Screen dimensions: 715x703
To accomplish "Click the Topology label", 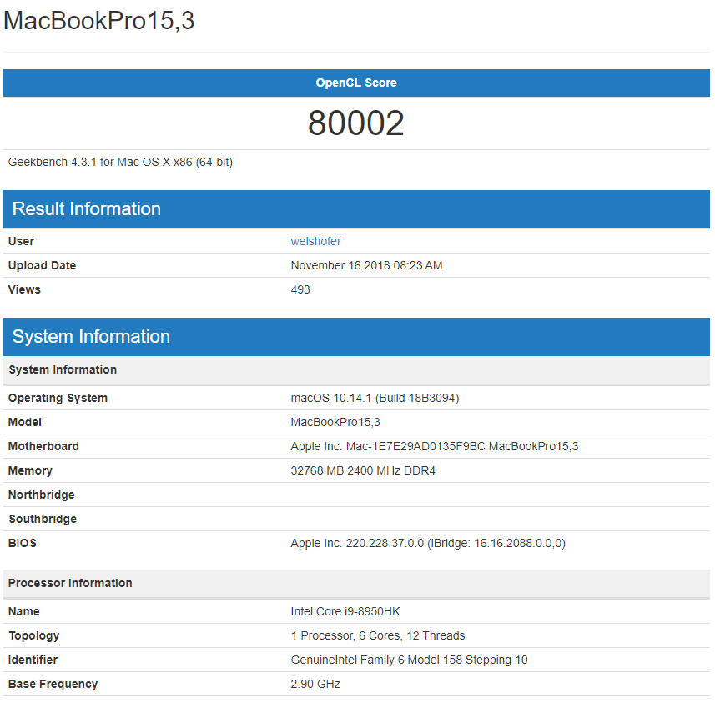I will click(33, 635).
